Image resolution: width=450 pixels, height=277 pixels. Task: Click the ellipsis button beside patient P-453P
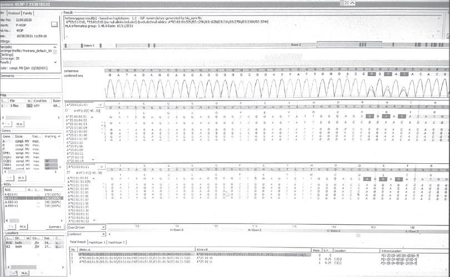pyautogui.click(x=54, y=24)
